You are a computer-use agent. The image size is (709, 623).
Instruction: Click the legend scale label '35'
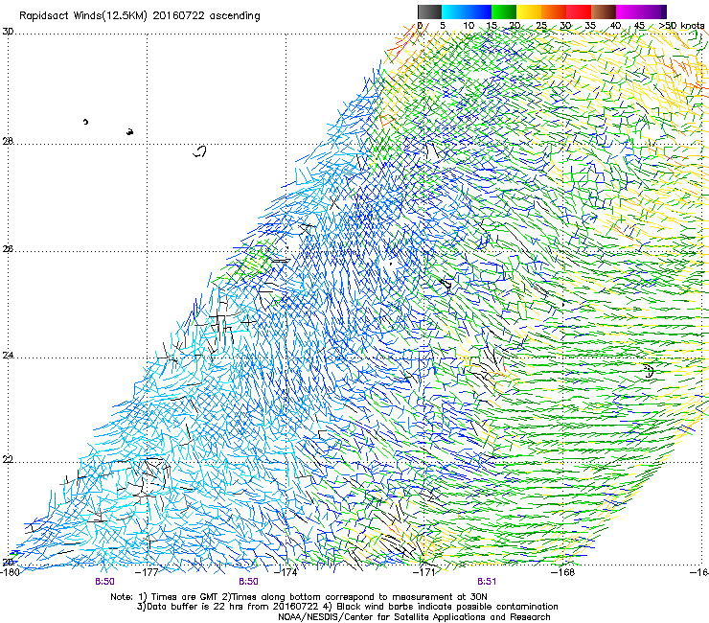[x=590, y=26]
